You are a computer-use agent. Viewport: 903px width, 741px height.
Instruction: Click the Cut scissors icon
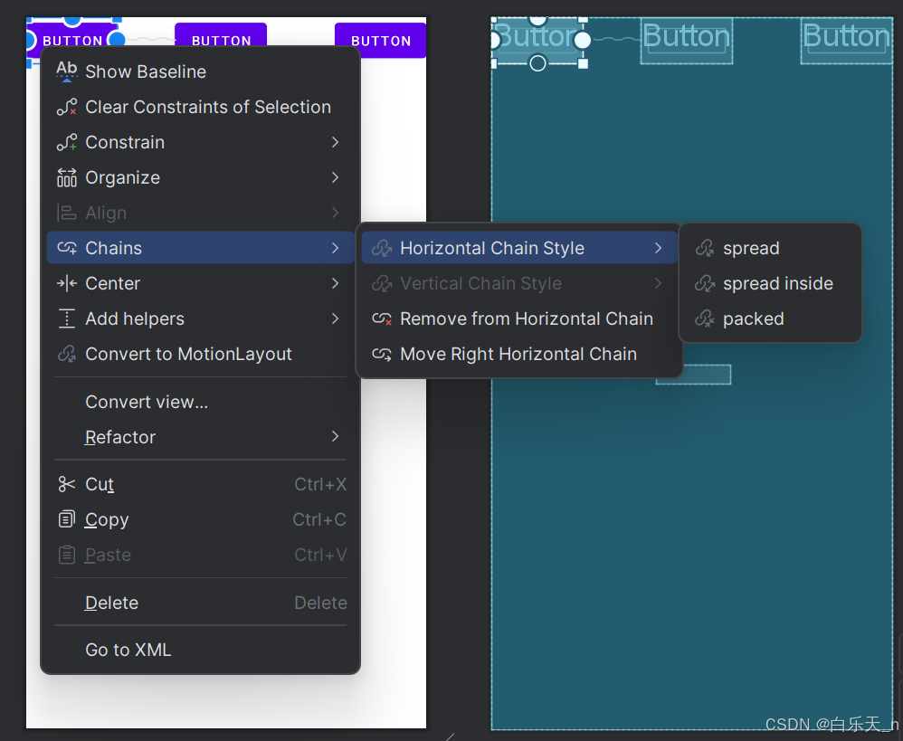coord(67,484)
